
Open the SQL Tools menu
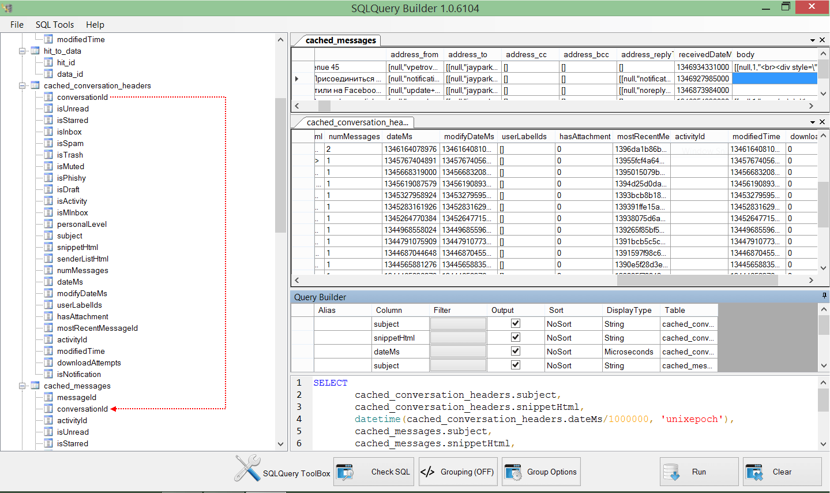point(55,24)
